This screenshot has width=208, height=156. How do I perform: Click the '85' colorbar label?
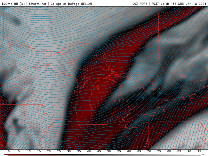tap(179, 151)
